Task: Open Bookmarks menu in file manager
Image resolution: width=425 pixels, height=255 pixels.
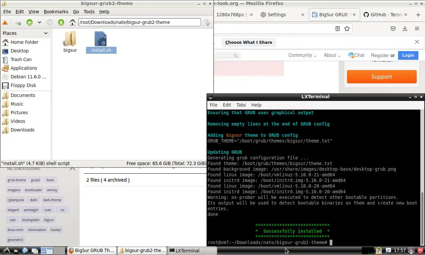Action: click(x=56, y=11)
